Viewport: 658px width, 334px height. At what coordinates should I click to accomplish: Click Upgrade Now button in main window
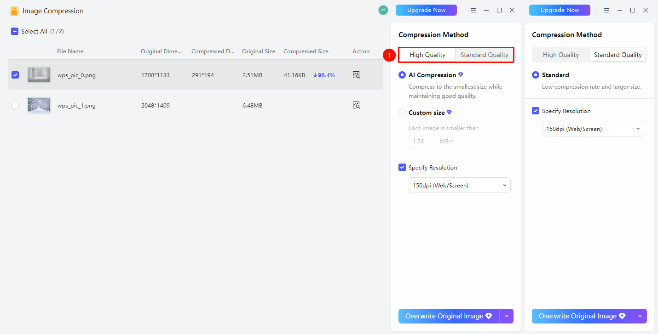click(426, 10)
